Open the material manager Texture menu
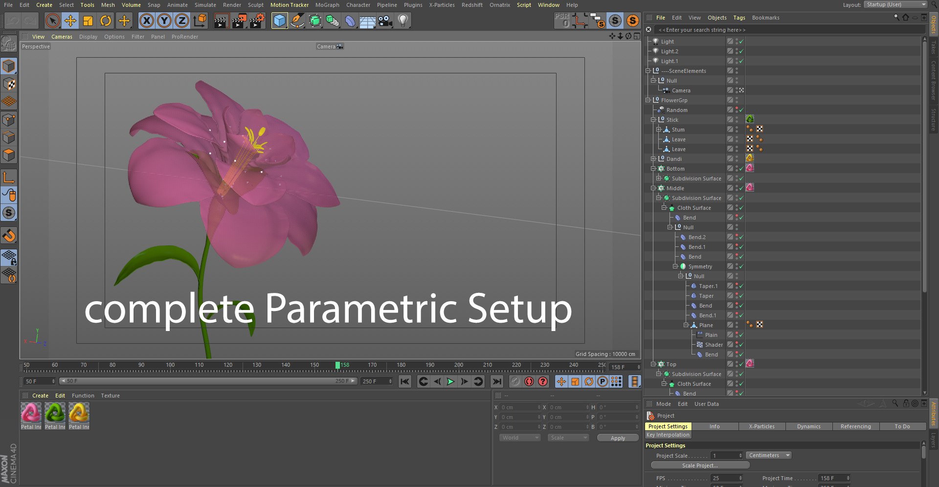939x487 pixels. (110, 396)
